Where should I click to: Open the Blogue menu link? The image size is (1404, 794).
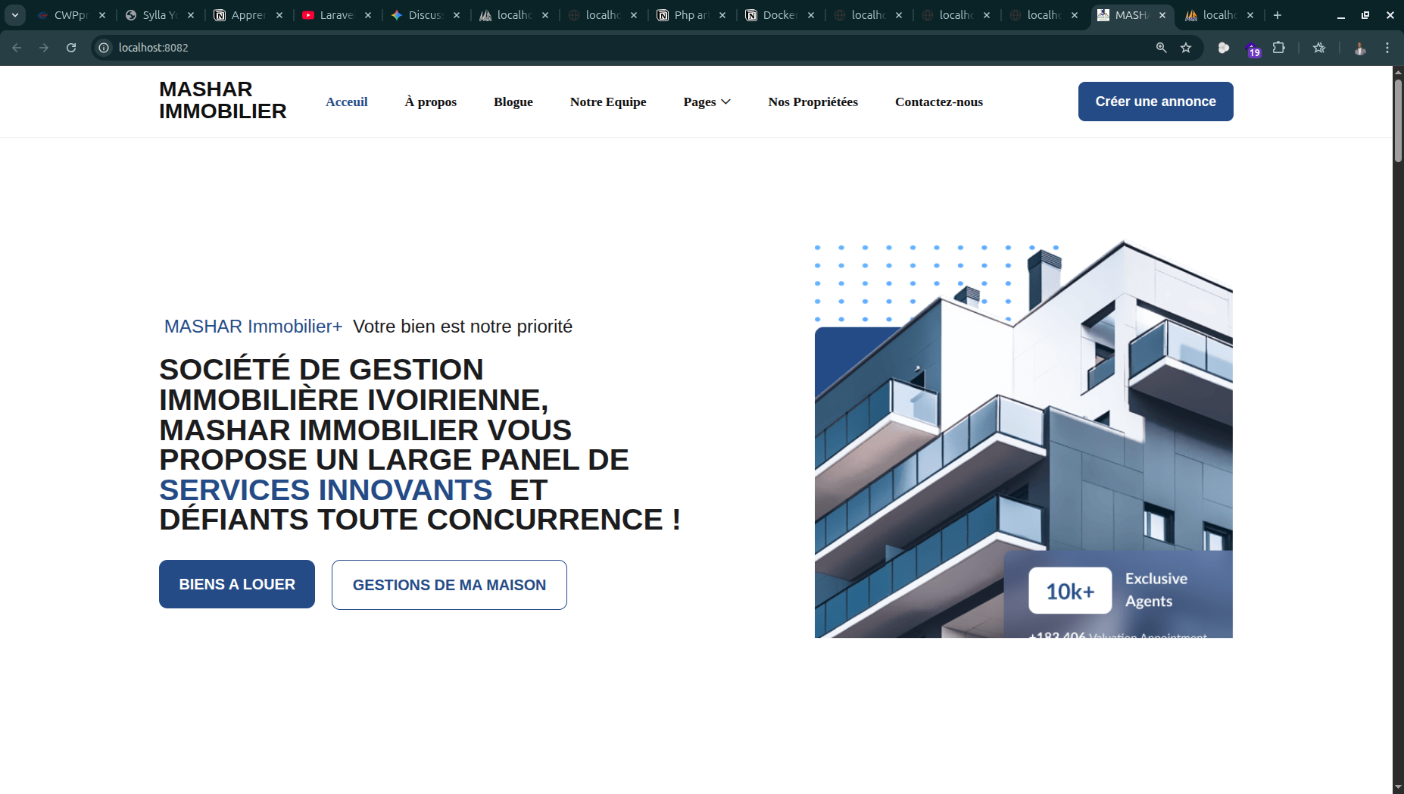point(513,102)
